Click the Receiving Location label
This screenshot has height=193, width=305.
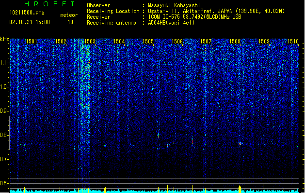(113, 11)
